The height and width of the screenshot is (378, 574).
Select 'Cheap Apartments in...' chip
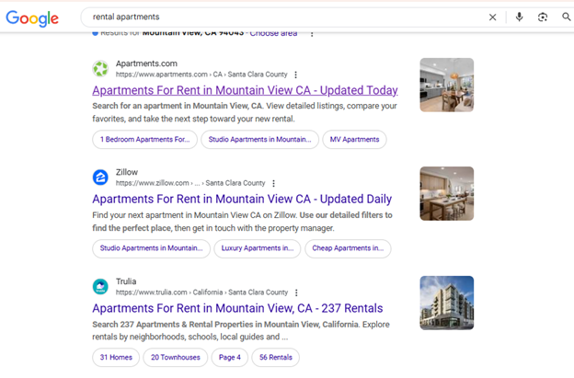coord(348,248)
